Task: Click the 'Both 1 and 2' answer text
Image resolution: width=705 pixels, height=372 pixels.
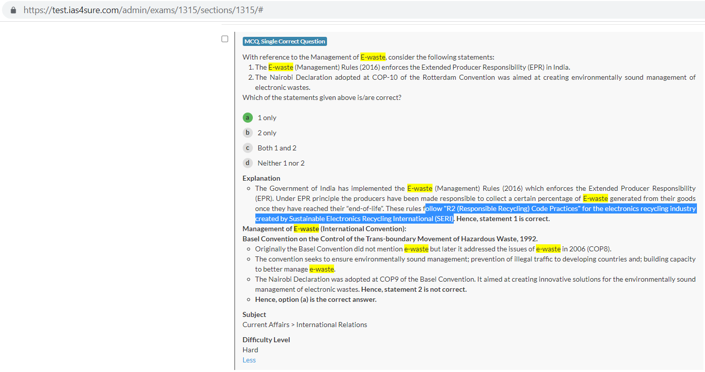Action: [x=277, y=148]
